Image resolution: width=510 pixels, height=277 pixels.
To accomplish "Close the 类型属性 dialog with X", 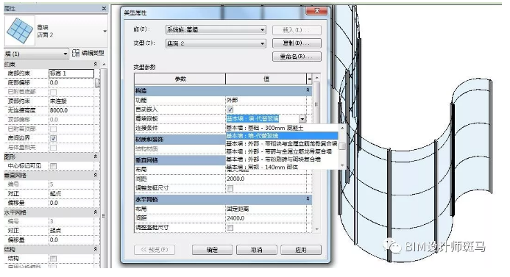I will point(316,11).
